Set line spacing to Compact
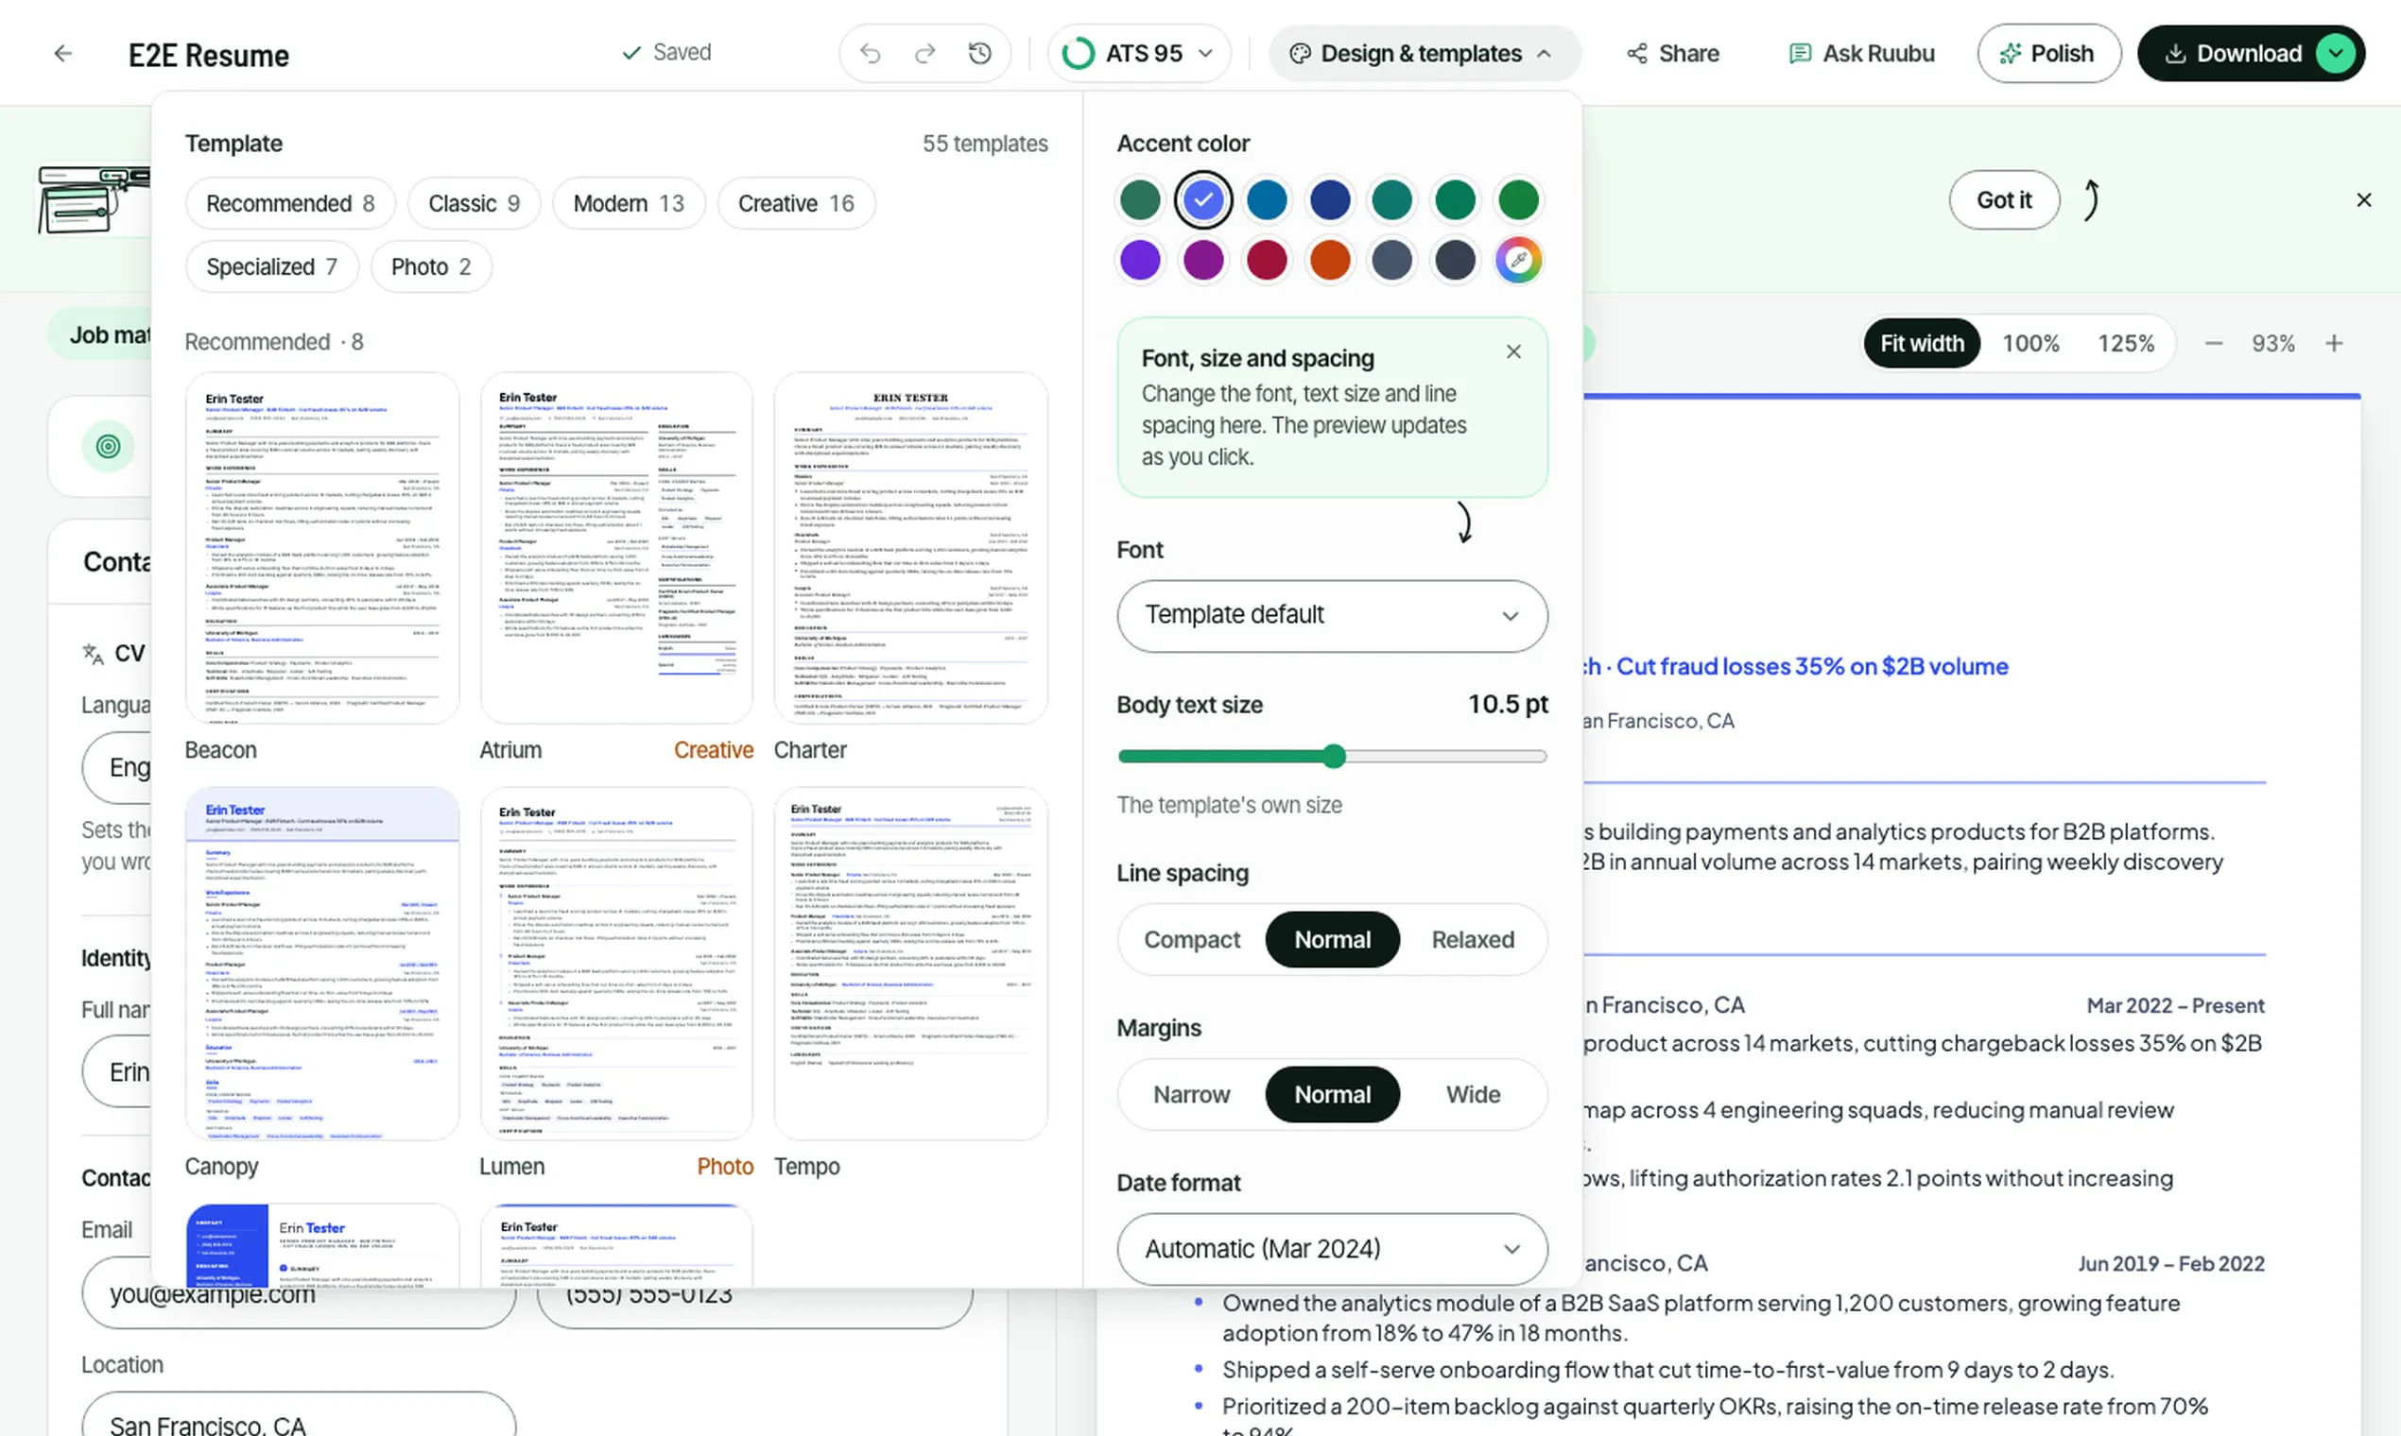Image resolution: width=2401 pixels, height=1436 pixels. point(1192,940)
